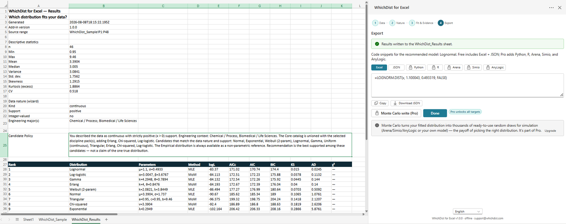Select the locked Python snippet button
Viewport: 566px width, 224px height.
(416, 67)
